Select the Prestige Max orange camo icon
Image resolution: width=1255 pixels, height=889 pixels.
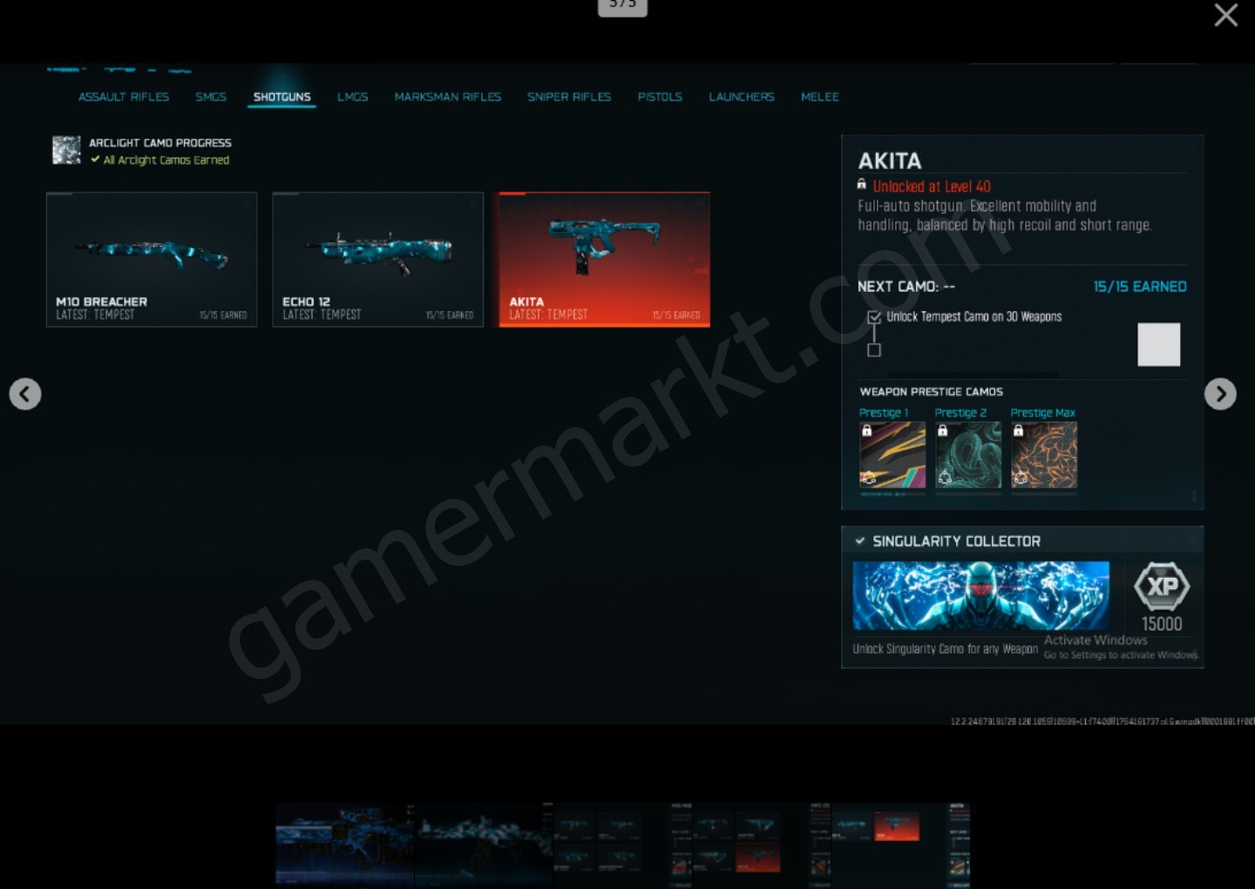pyautogui.click(x=1044, y=455)
